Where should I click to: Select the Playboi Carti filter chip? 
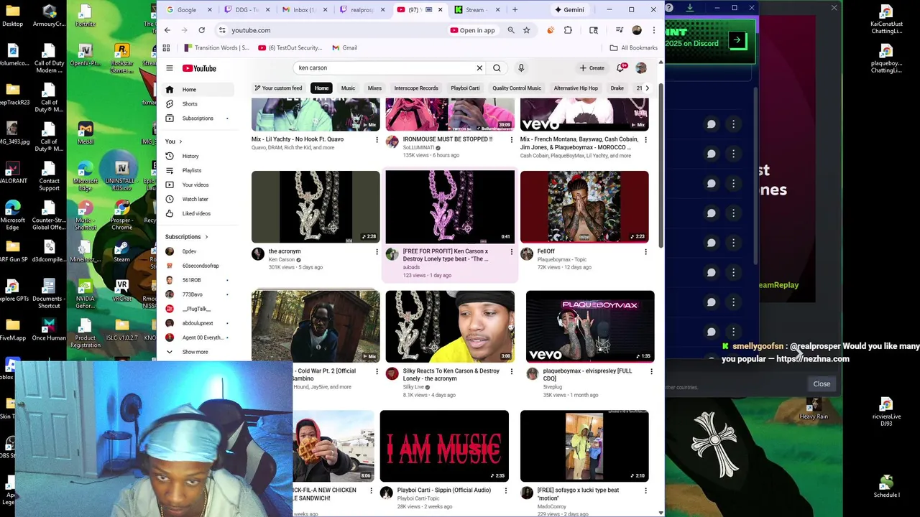[x=465, y=88]
